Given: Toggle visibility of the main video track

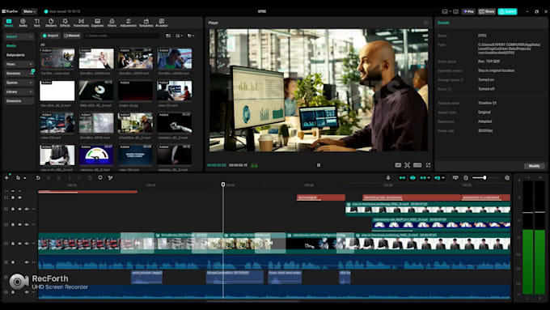Looking at the screenshot, I should [19, 244].
